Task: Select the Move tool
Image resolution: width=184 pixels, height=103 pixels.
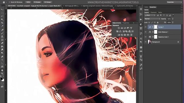Action: pyautogui.click(x=2, y=9)
